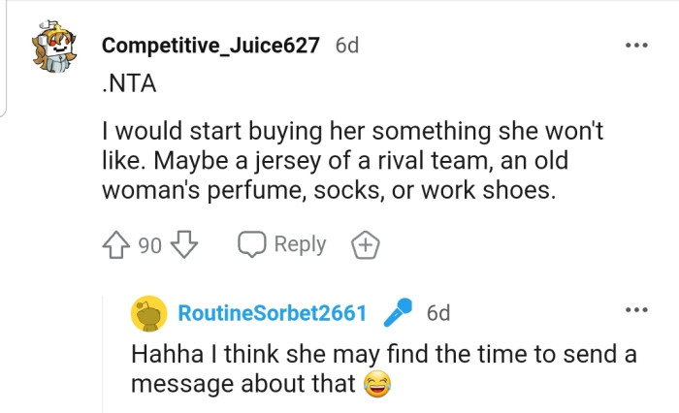Open RoutineSorbet2661's yellow avatar
Screen dimensions: 679x413
coord(149,313)
